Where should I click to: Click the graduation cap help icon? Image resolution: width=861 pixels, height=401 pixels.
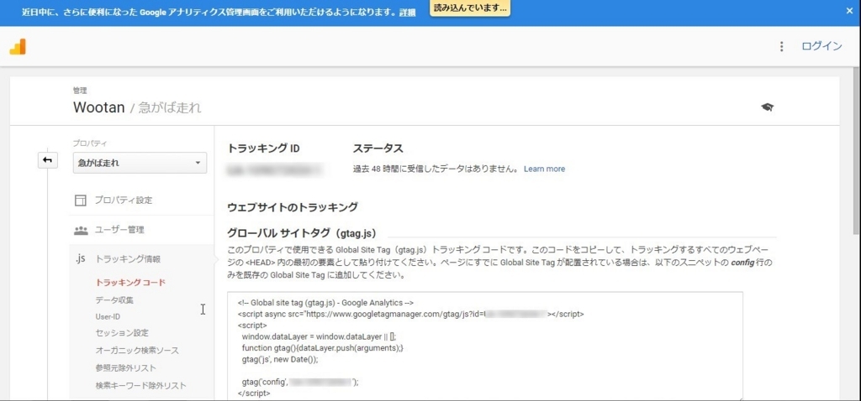point(767,107)
